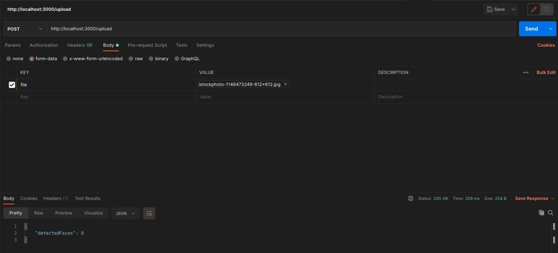Expand the Send button dropdown arrow
This screenshot has height=253, width=558.
(550, 29)
